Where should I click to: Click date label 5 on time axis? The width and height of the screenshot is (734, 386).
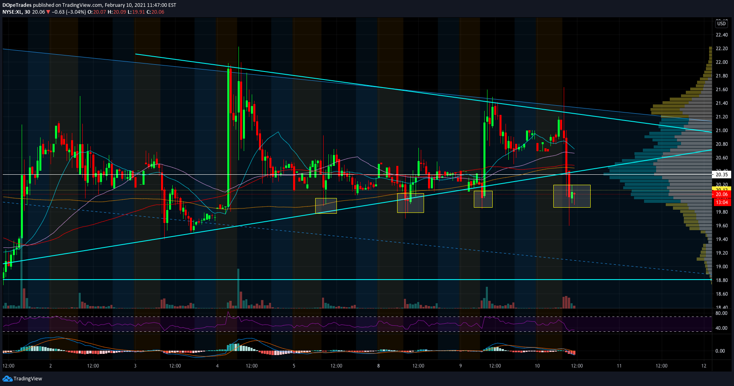point(294,366)
